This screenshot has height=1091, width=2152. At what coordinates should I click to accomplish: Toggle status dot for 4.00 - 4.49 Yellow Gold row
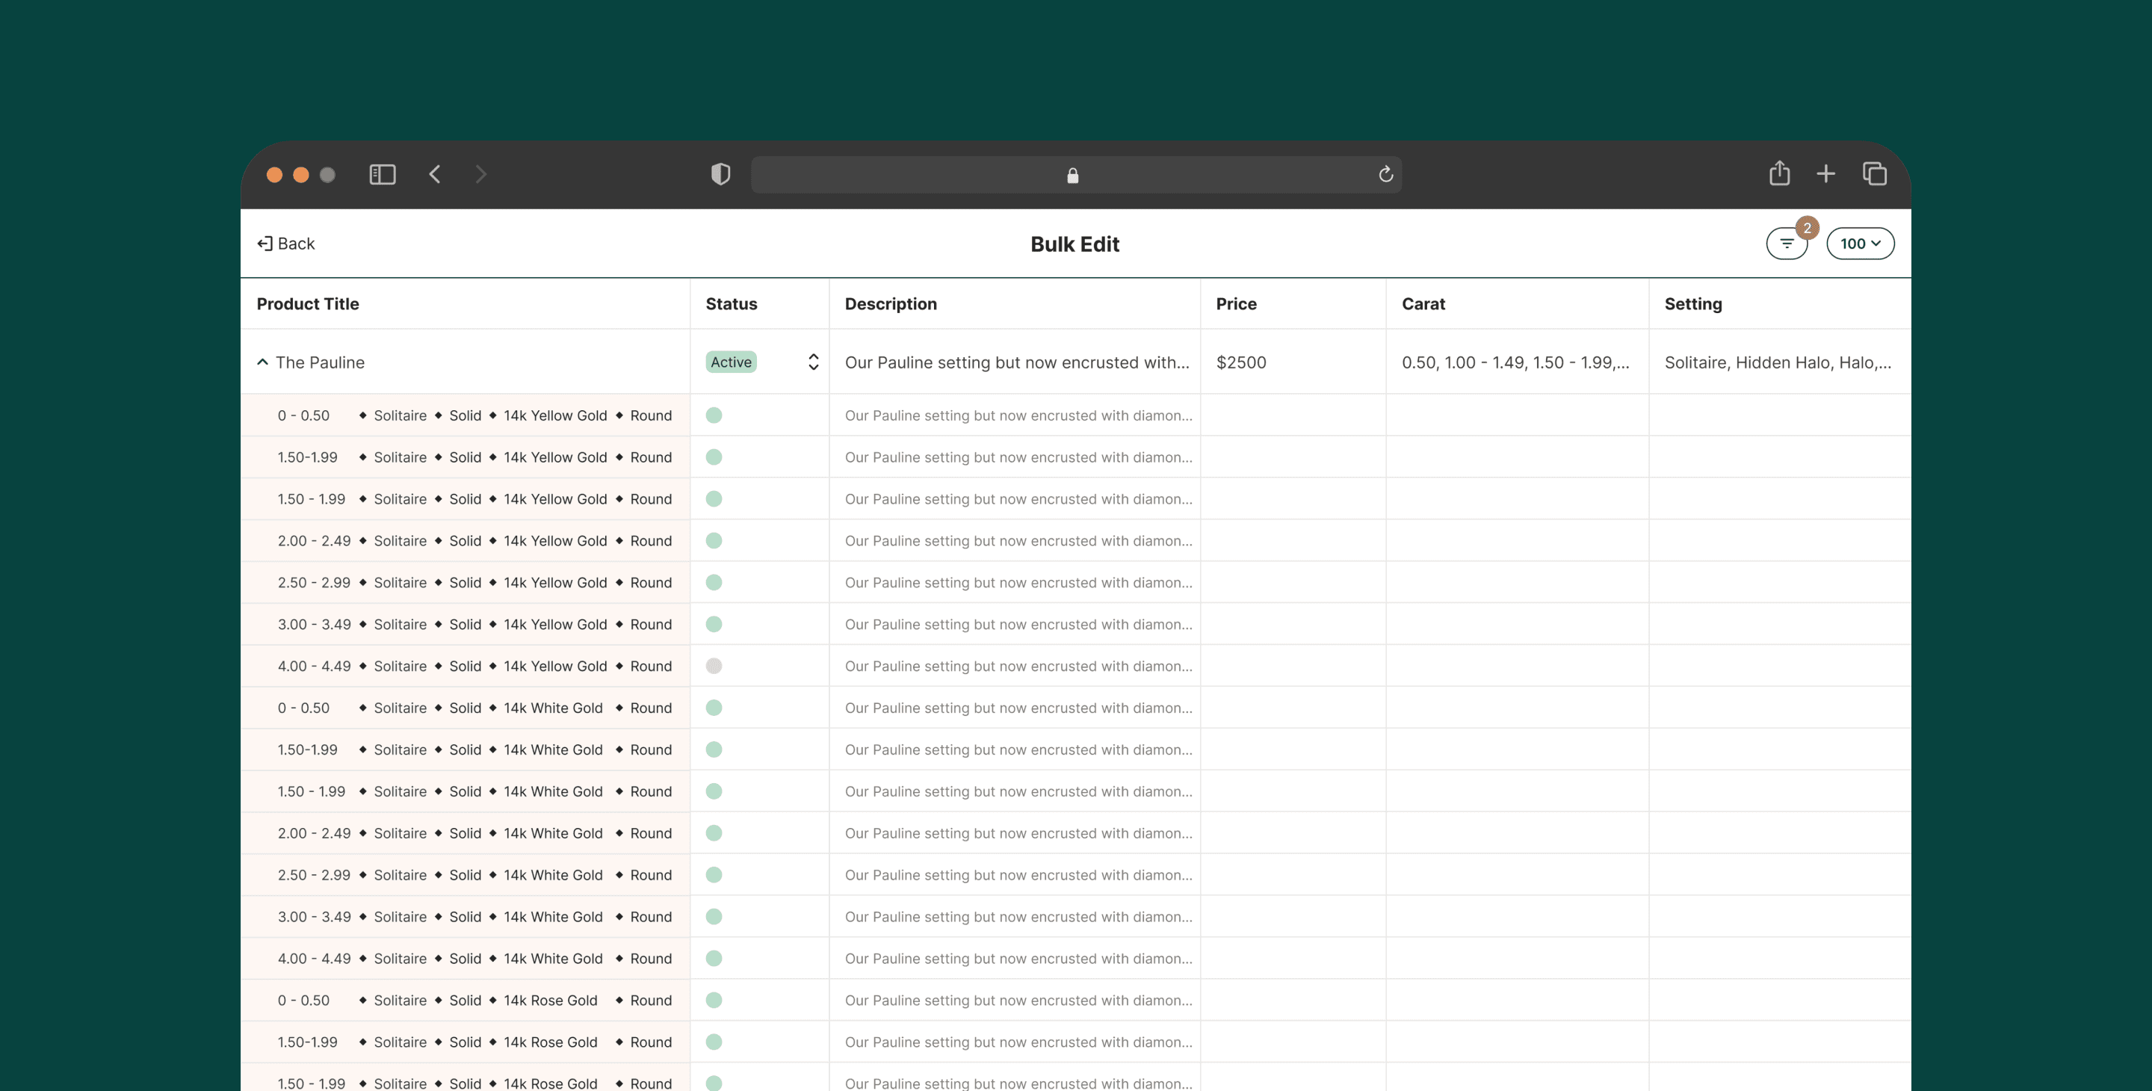point(714,666)
